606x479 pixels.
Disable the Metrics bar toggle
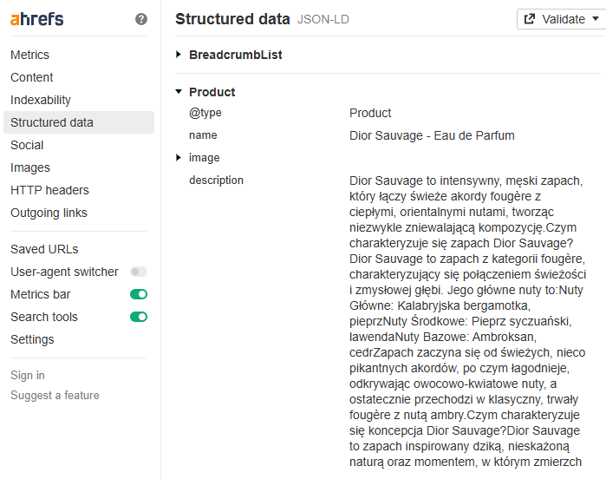(x=139, y=294)
